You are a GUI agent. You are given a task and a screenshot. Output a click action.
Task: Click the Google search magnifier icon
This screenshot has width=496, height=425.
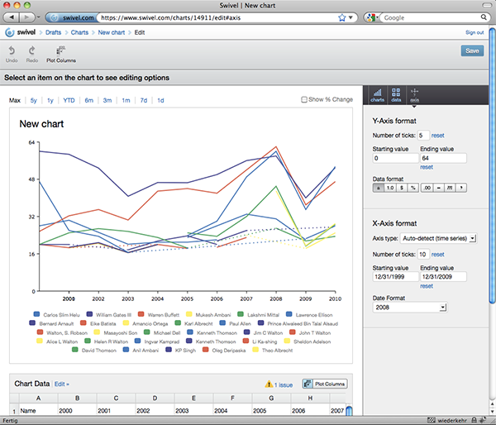(484, 17)
